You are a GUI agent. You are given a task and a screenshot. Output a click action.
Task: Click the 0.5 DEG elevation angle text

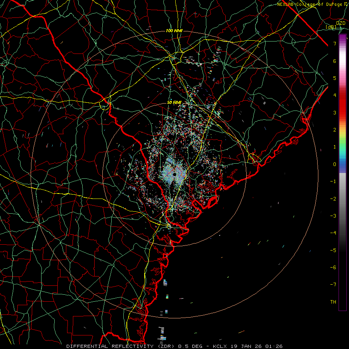190,346
